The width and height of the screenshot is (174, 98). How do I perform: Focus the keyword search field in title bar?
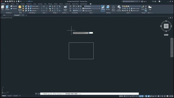click(x=130, y=1)
